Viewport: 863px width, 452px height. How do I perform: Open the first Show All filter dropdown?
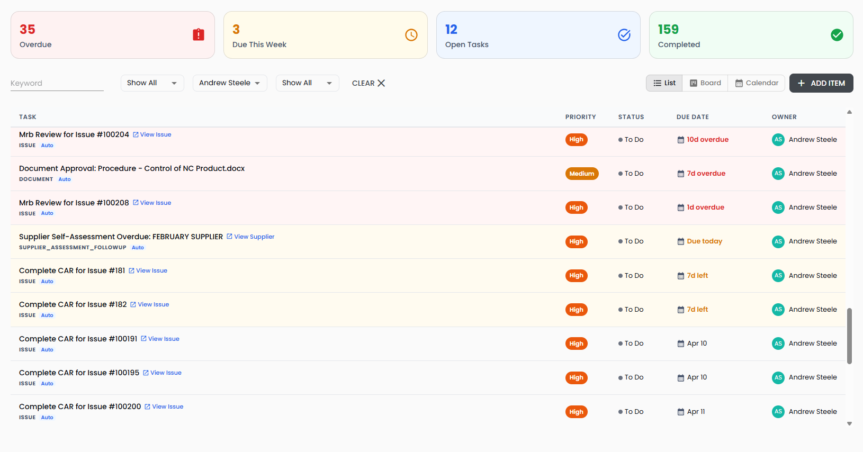tap(152, 83)
